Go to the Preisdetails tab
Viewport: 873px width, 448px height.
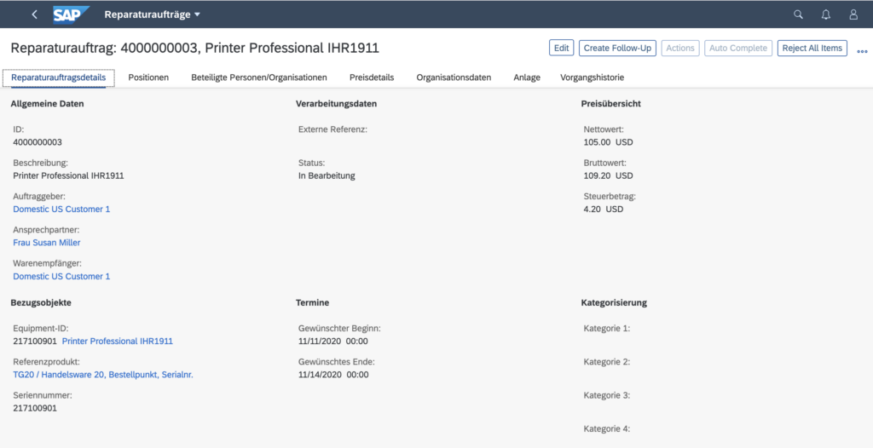point(372,78)
